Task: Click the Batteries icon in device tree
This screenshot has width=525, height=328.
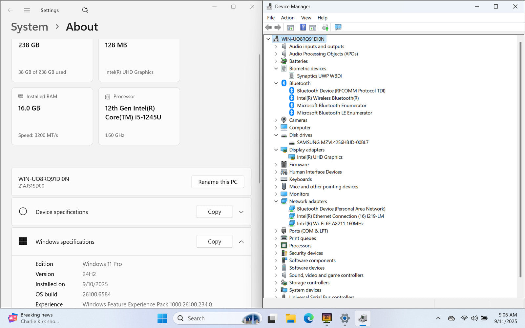Action: [284, 61]
